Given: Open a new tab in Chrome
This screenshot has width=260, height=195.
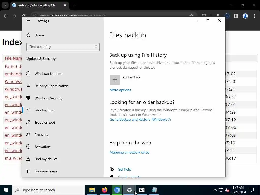Looking at the screenshot, I should pos(74,5).
